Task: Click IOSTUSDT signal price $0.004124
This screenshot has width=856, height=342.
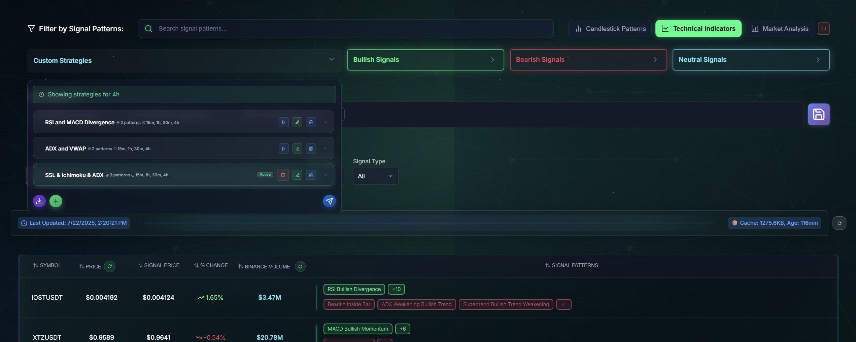Action: (159, 298)
